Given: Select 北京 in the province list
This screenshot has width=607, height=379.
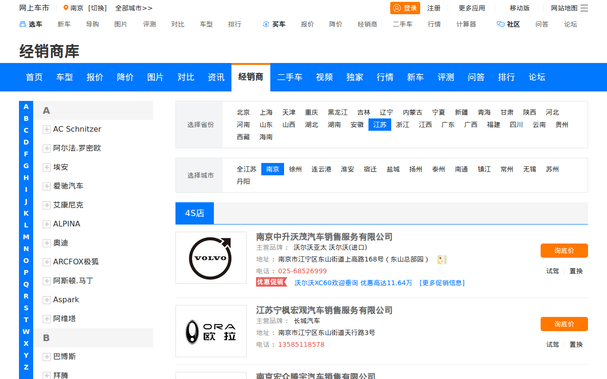Looking at the screenshot, I should click(x=243, y=112).
